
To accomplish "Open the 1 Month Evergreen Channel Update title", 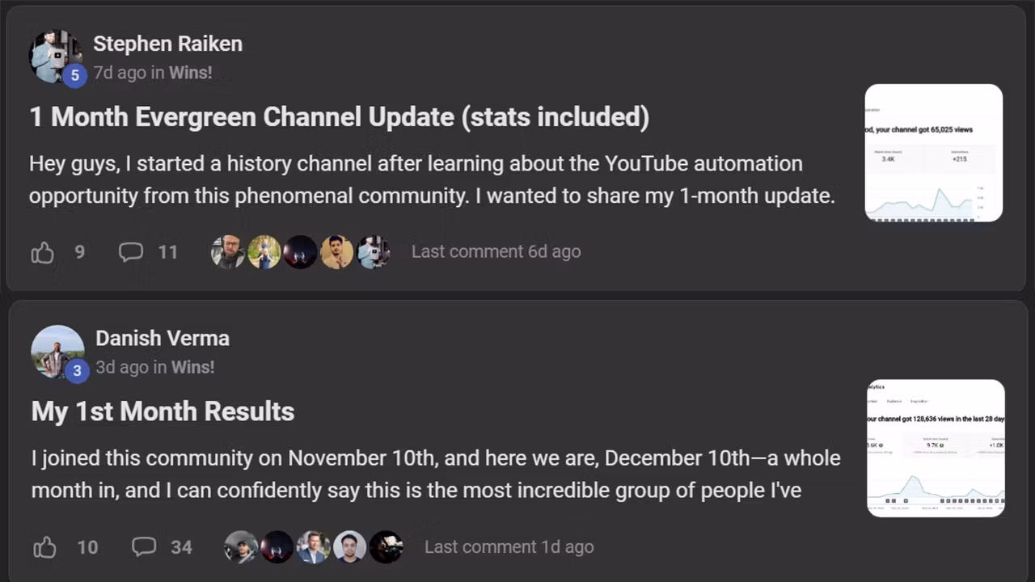I will pos(339,117).
